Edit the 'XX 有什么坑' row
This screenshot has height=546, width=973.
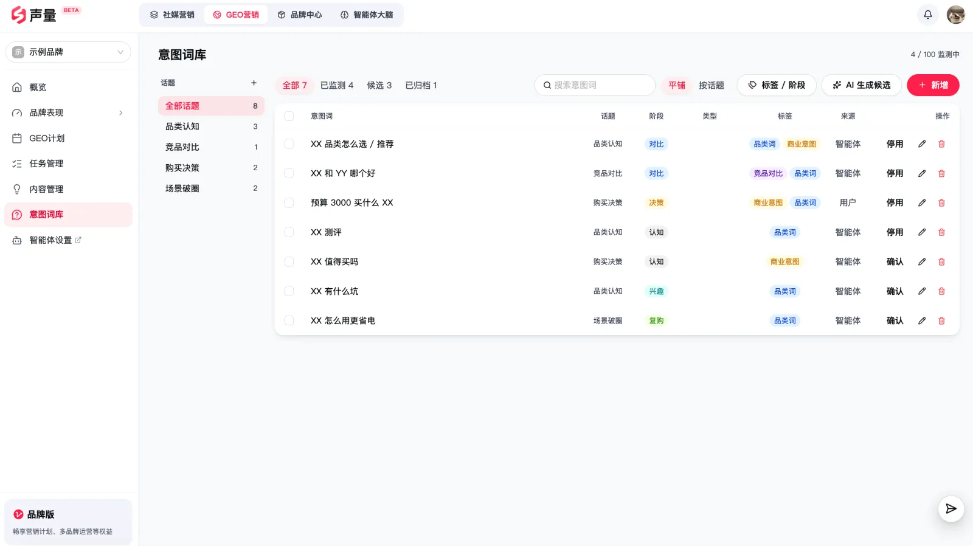coord(922,291)
